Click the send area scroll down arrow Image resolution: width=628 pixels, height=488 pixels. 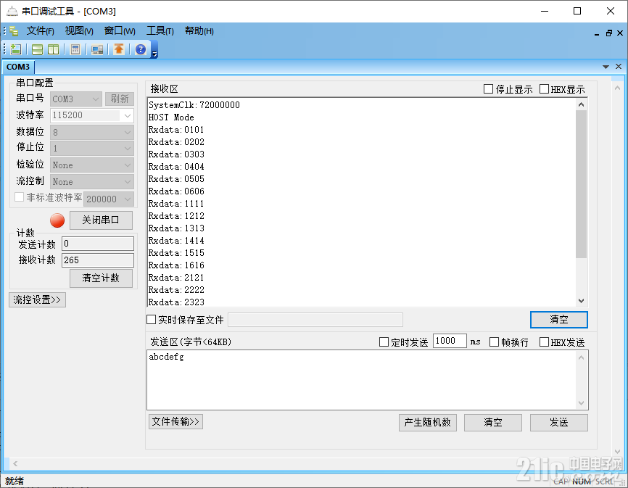[581, 402]
